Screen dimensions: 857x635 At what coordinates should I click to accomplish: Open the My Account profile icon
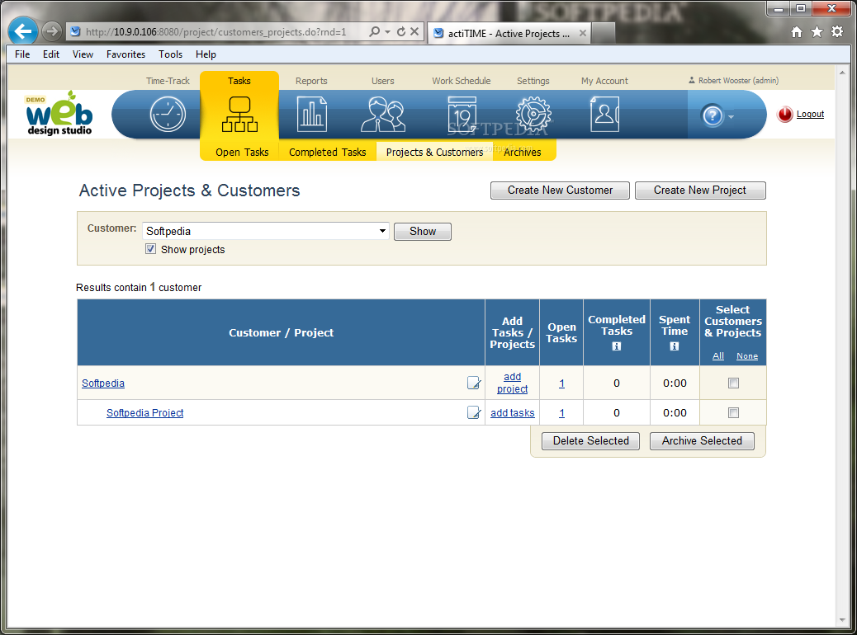click(x=604, y=114)
